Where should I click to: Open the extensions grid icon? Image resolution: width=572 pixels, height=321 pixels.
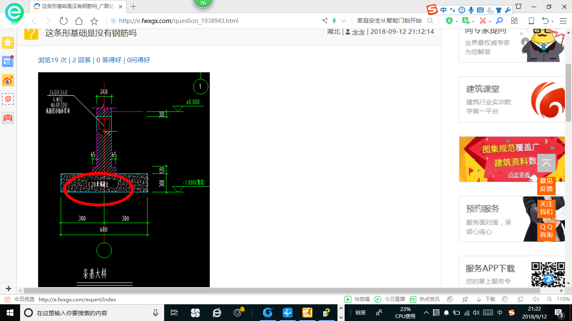(515, 21)
